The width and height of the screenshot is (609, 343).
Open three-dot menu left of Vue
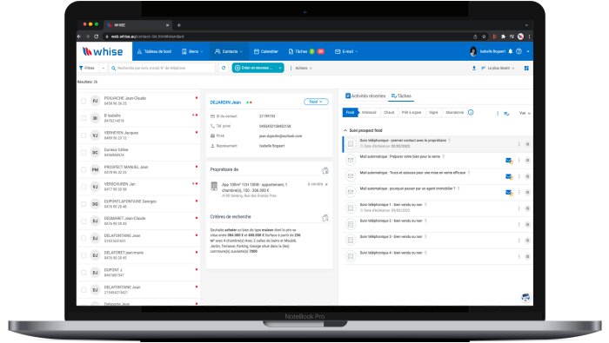[498, 113]
